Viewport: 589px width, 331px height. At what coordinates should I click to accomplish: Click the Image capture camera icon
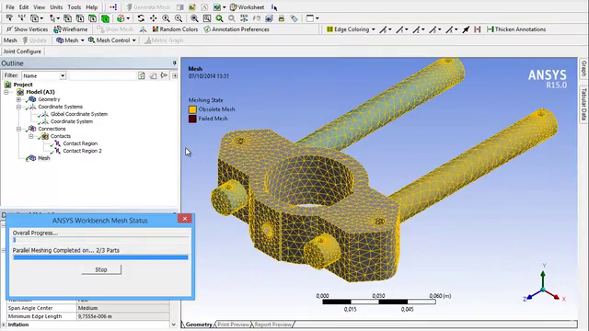pos(269,18)
